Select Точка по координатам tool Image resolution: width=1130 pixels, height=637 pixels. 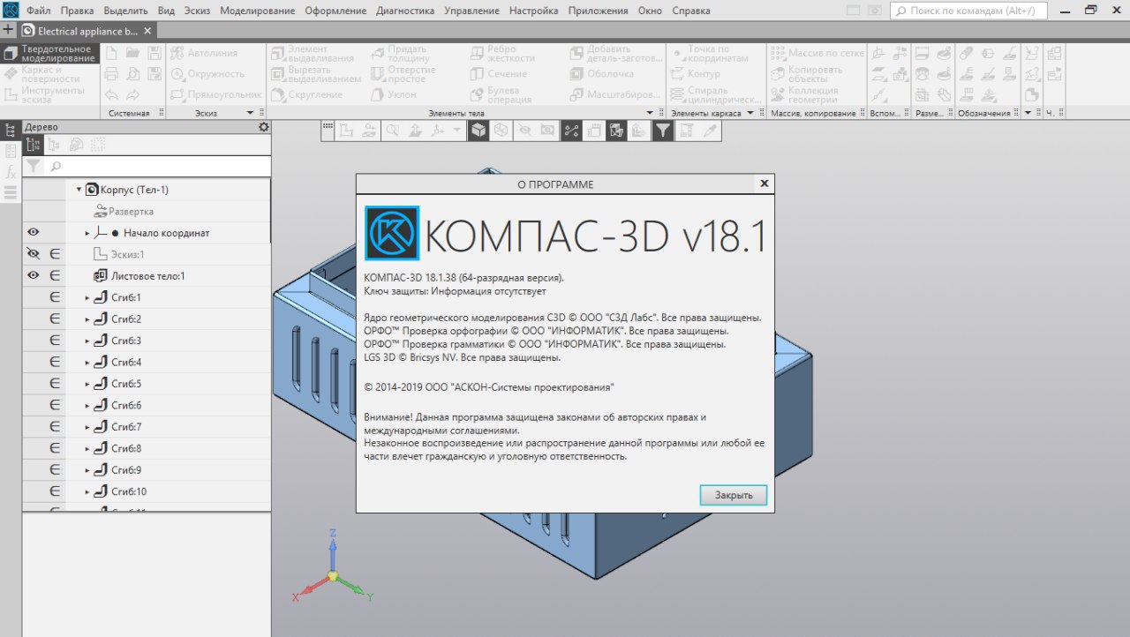(x=710, y=53)
